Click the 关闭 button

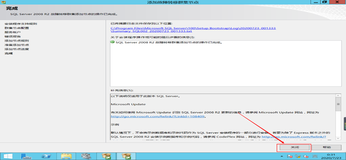[294, 147]
